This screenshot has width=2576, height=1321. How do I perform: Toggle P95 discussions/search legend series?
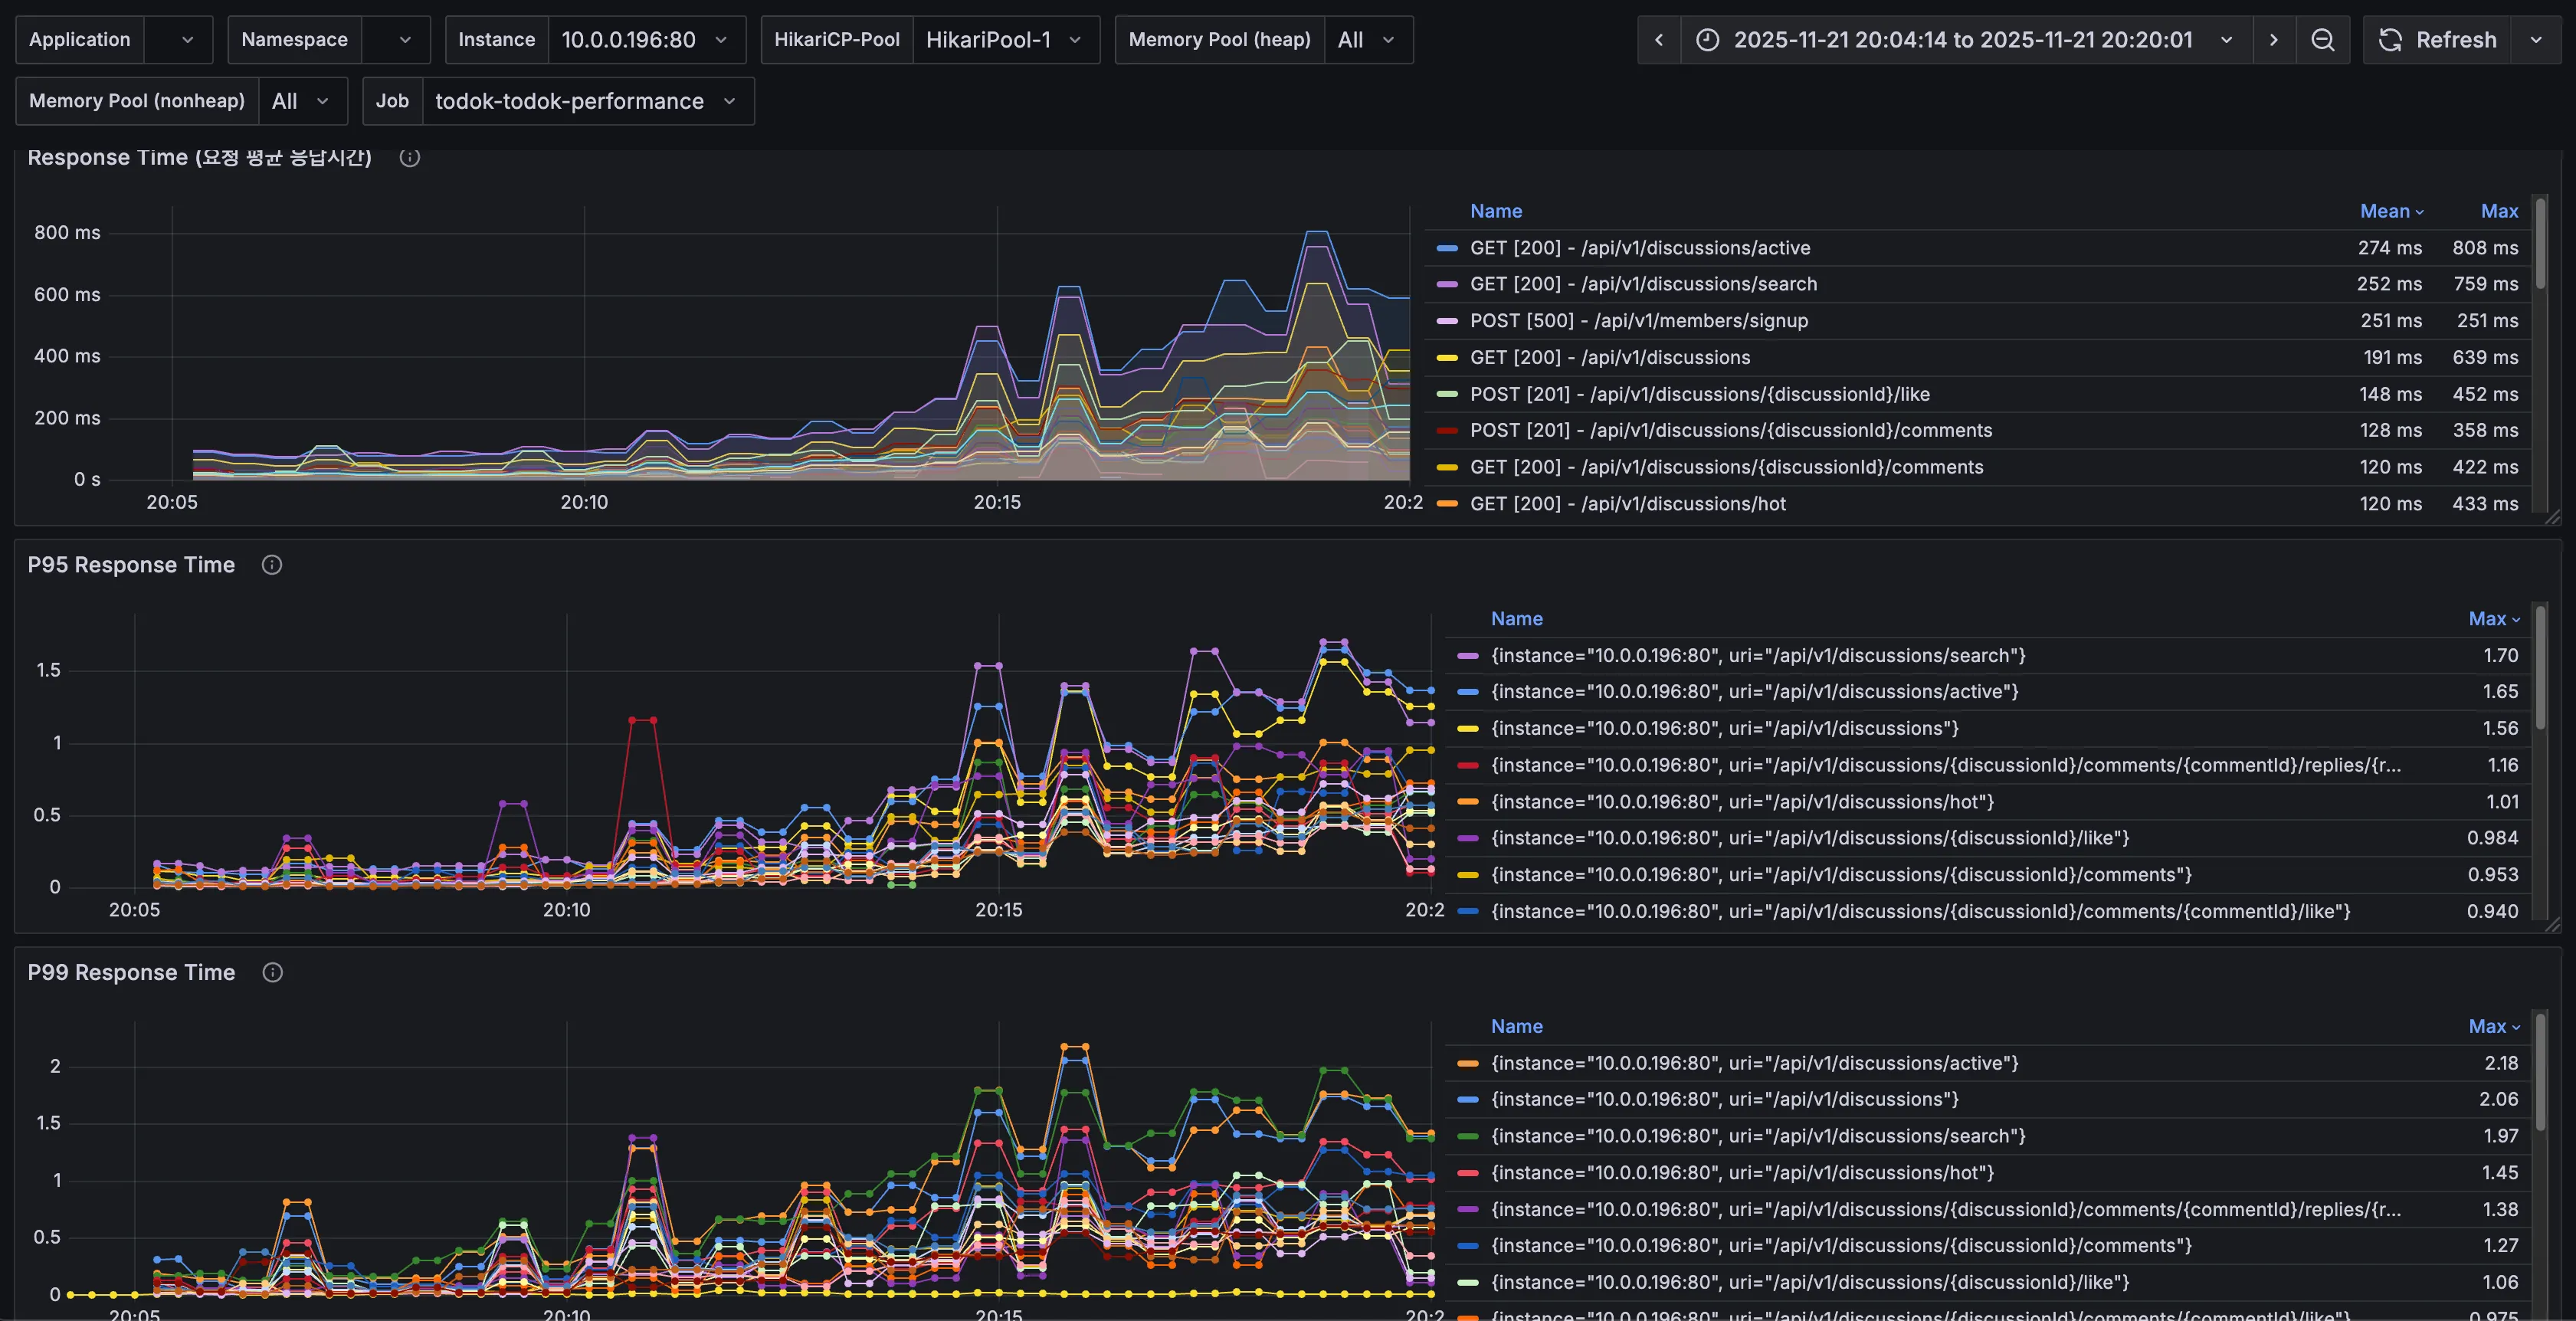(1757, 656)
